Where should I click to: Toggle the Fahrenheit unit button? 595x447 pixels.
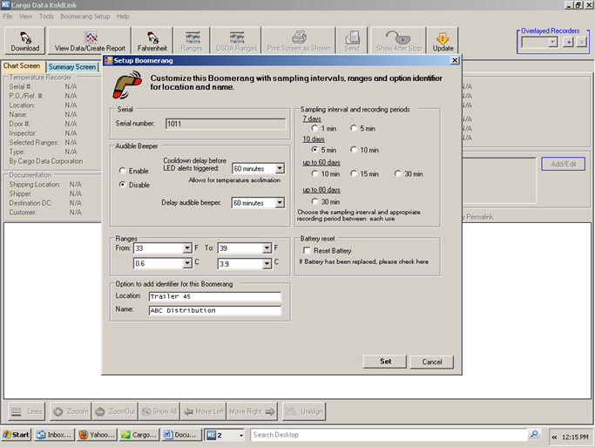pos(152,41)
